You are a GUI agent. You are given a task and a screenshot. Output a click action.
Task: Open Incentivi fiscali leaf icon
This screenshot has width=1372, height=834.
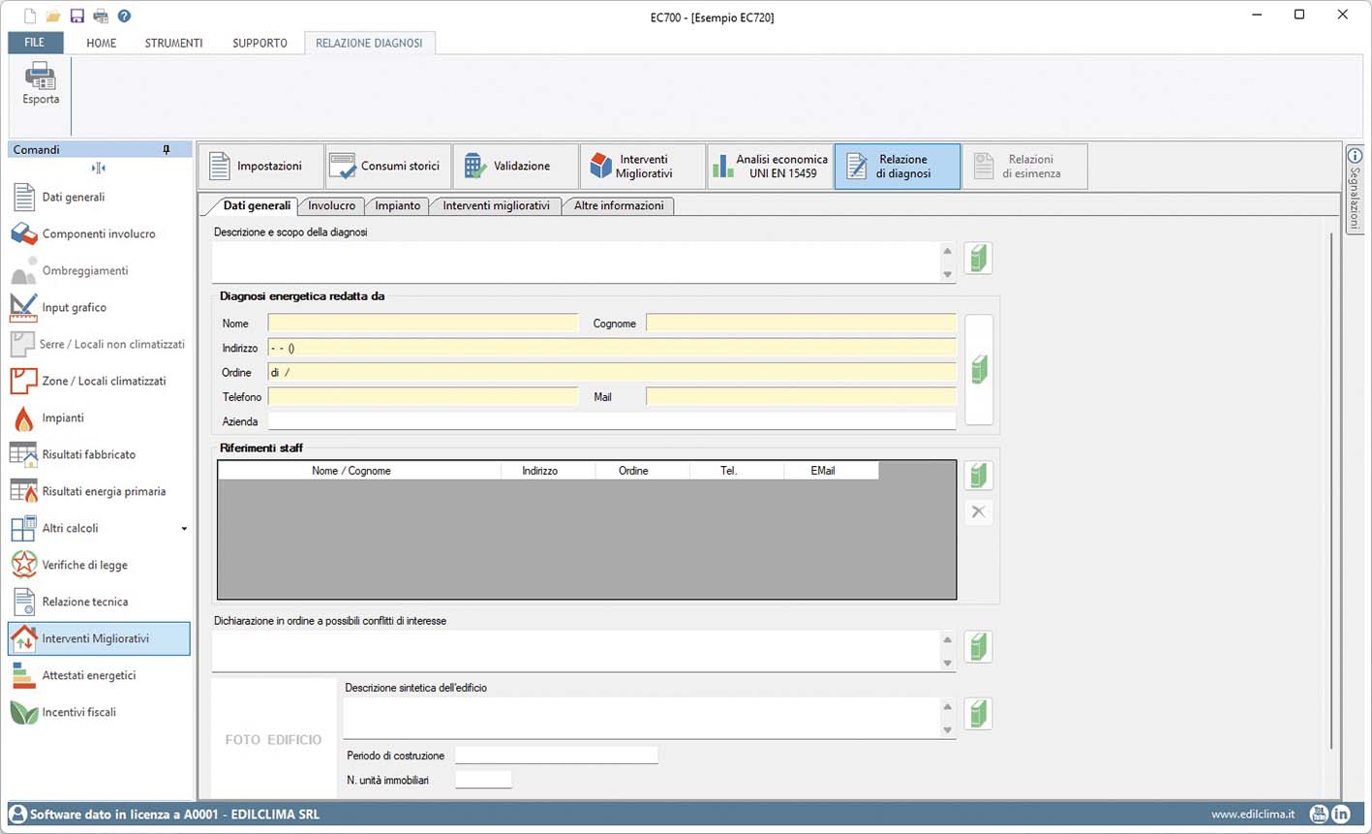click(23, 713)
